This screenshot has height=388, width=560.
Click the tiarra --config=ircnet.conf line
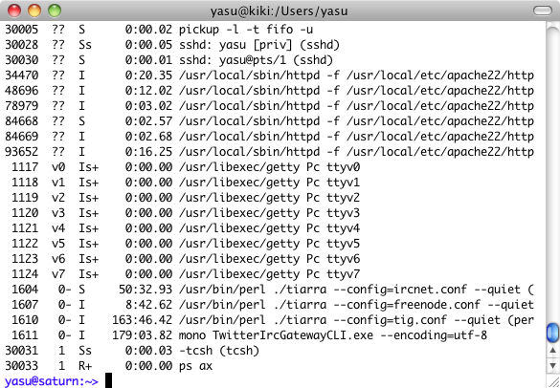click(269, 289)
